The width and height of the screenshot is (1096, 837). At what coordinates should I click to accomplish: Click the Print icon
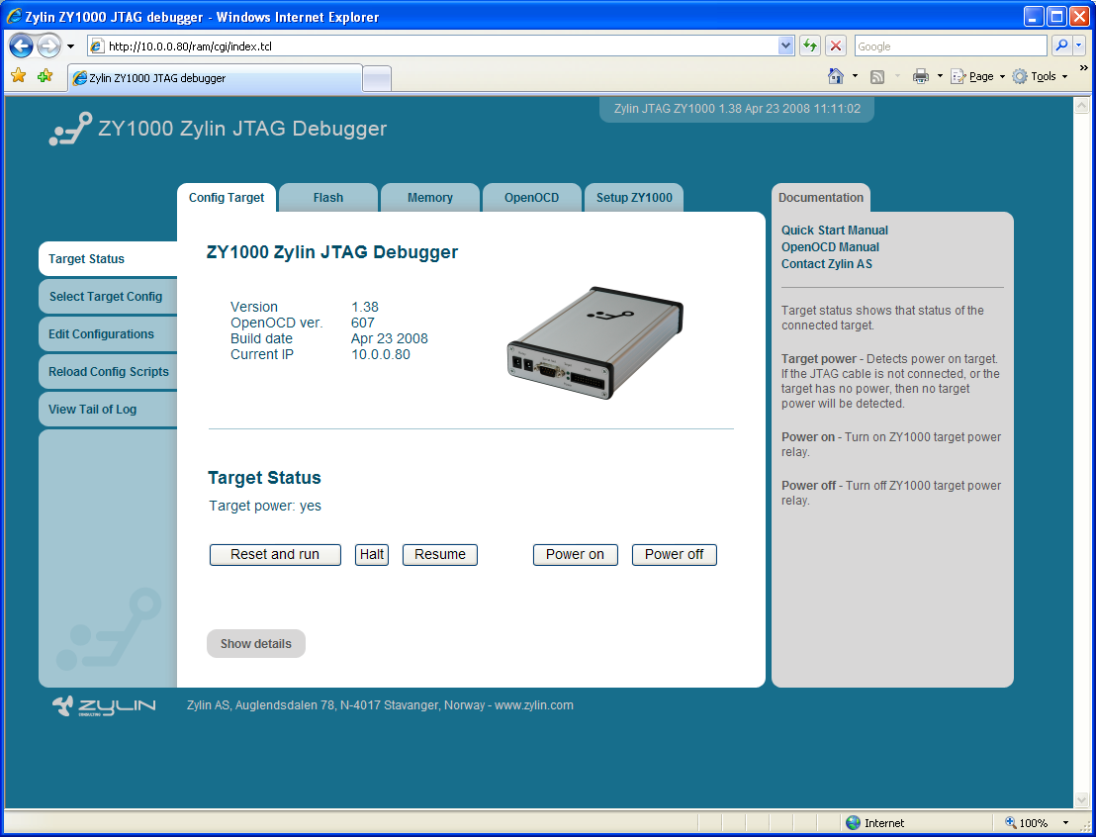point(921,76)
